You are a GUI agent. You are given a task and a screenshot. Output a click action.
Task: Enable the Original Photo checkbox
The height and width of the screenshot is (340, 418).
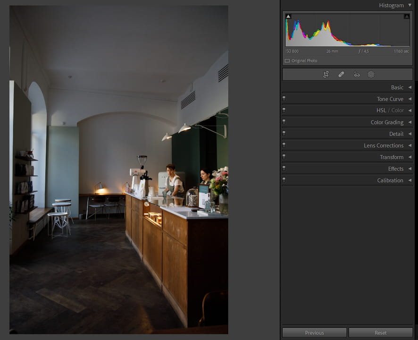(x=287, y=61)
